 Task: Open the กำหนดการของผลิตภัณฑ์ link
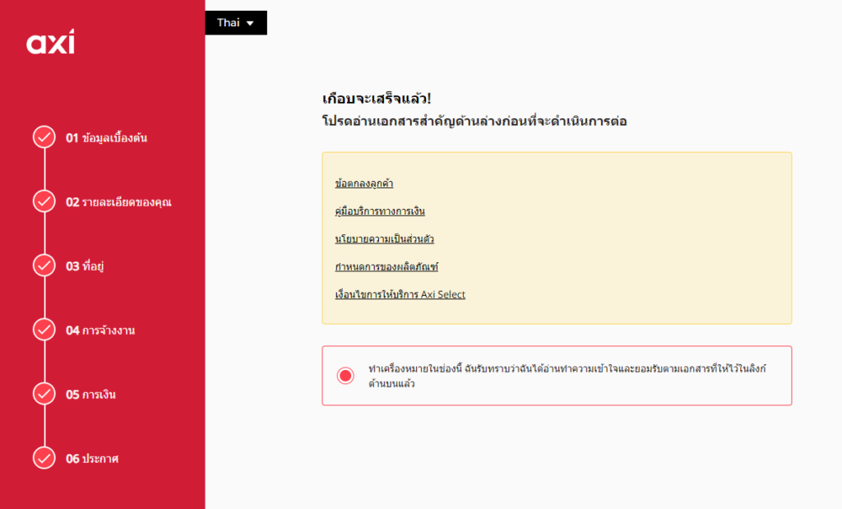[386, 267]
